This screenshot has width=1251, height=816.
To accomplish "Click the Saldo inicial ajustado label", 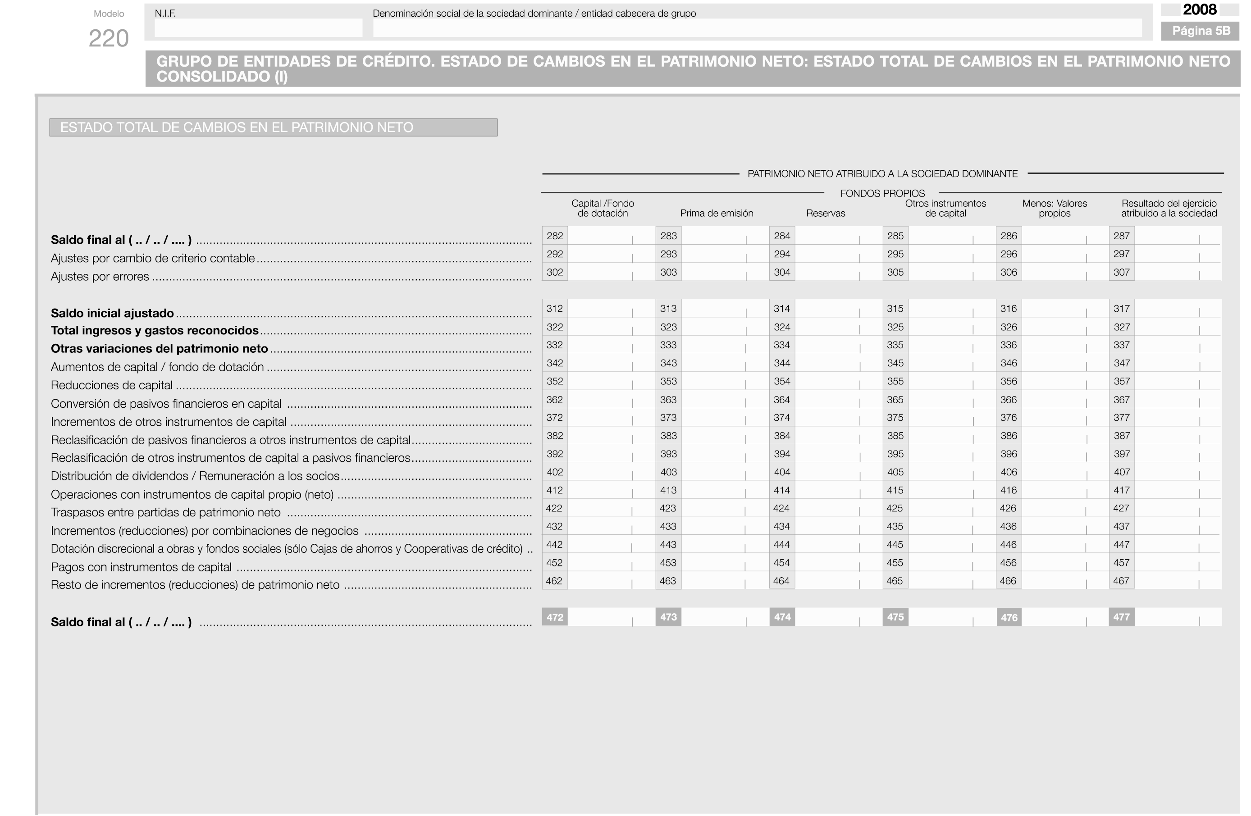I will click(x=112, y=313).
